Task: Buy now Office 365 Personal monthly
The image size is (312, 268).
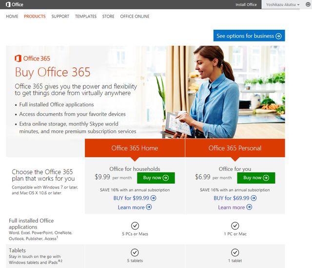Action: [x=256, y=178]
